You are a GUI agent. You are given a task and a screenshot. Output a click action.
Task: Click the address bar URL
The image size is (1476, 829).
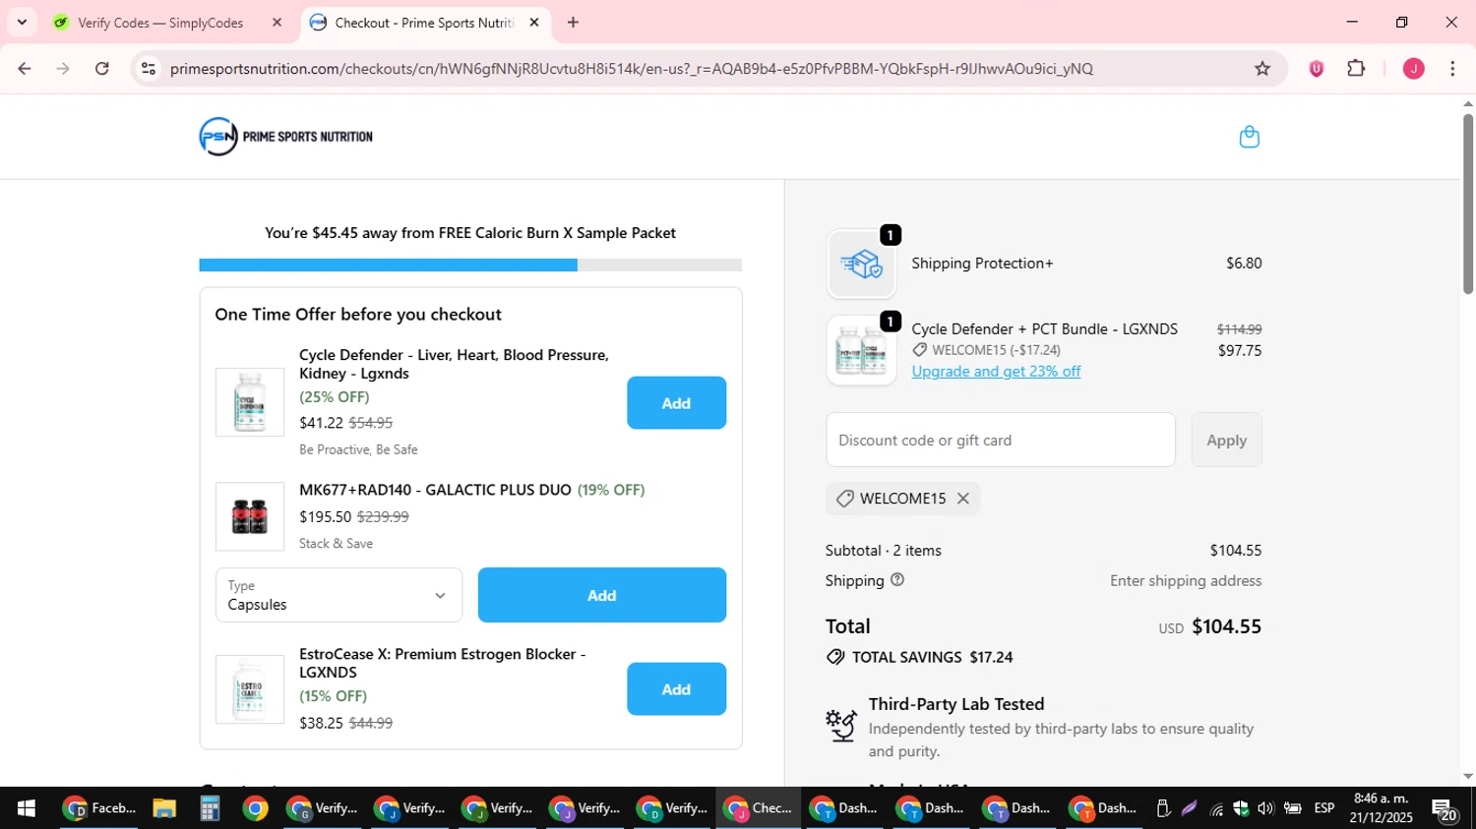coord(631,69)
